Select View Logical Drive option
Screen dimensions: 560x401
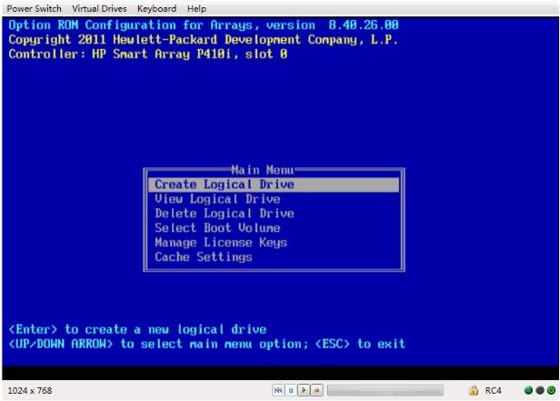pos(217,199)
